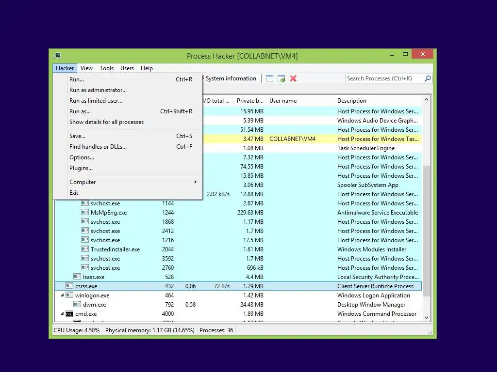Click Spooler SubSystem App description
This screenshot has width=497, height=372.
368,185
